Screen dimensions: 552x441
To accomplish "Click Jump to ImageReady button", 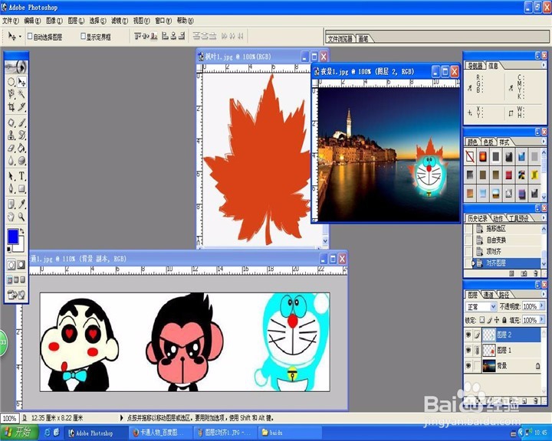I will click(16, 295).
